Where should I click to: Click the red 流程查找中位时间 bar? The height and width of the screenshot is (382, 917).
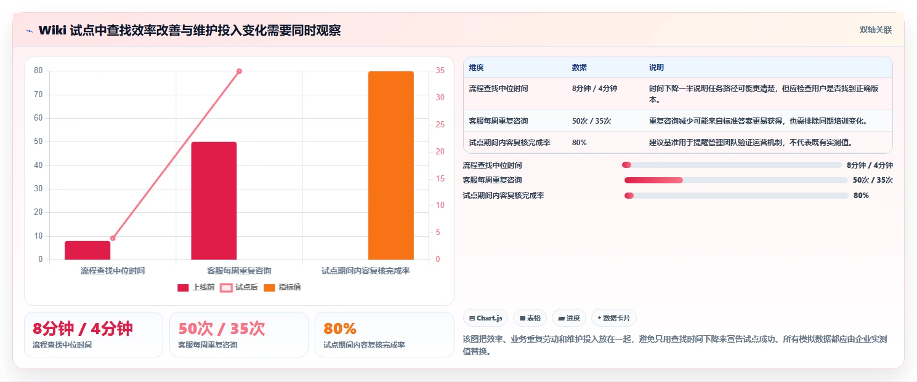coord(87,250)
